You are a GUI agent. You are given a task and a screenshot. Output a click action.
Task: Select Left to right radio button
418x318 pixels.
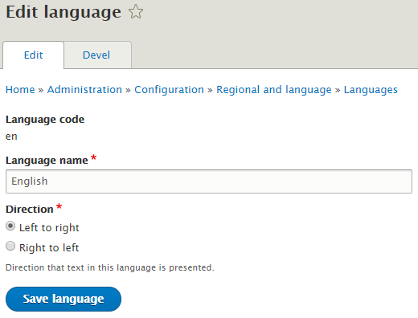[x=10, y=226]
